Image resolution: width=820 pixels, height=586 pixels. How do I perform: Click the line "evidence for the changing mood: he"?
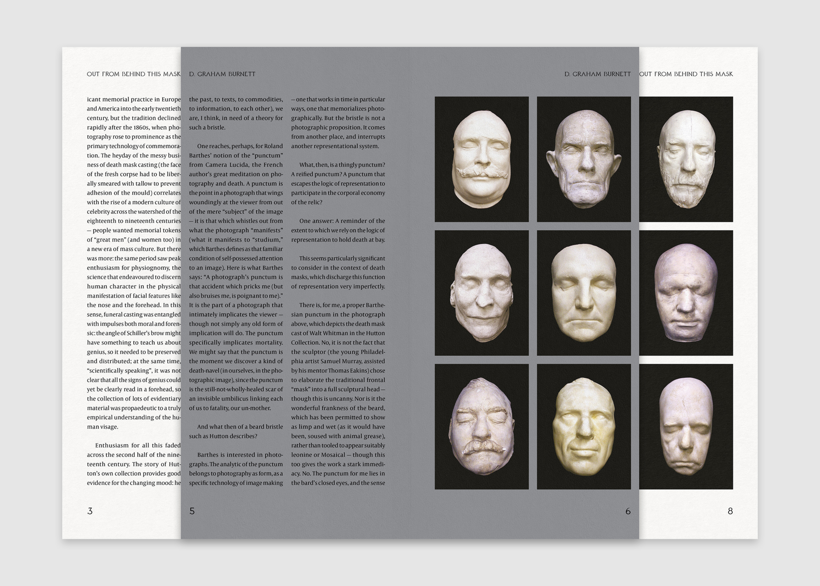134,483
